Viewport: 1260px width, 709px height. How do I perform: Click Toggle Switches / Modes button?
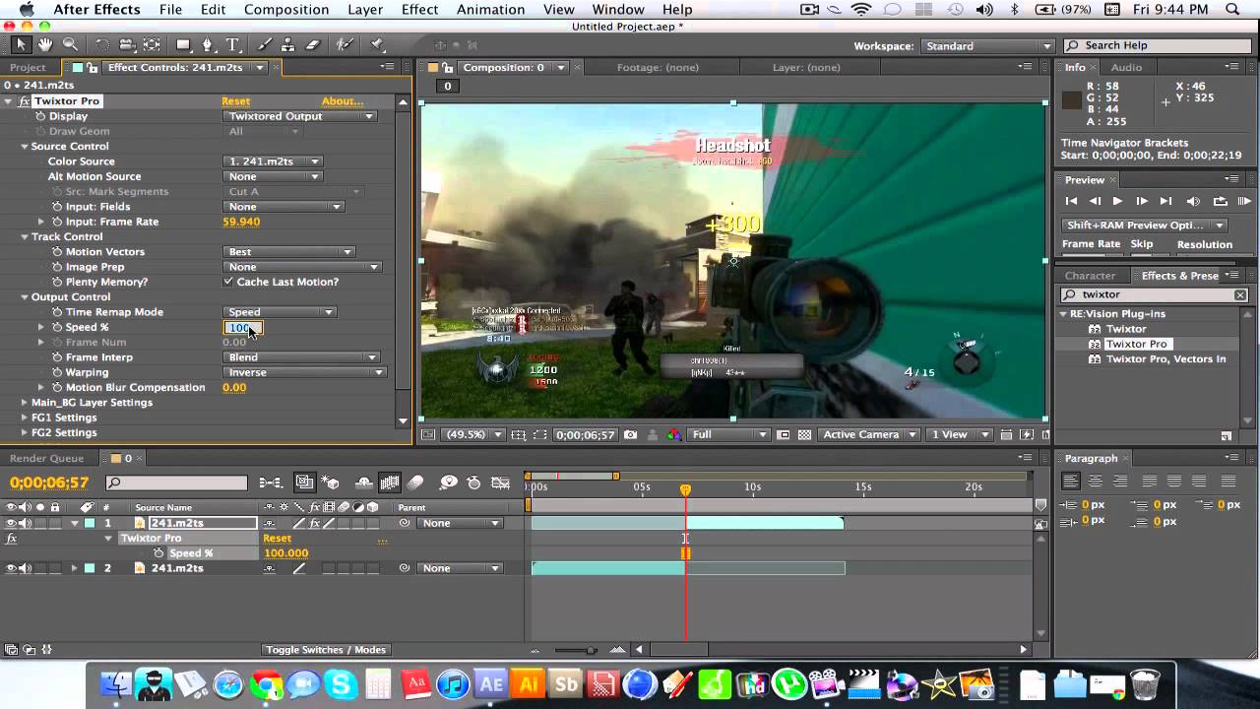coord(326,650)
